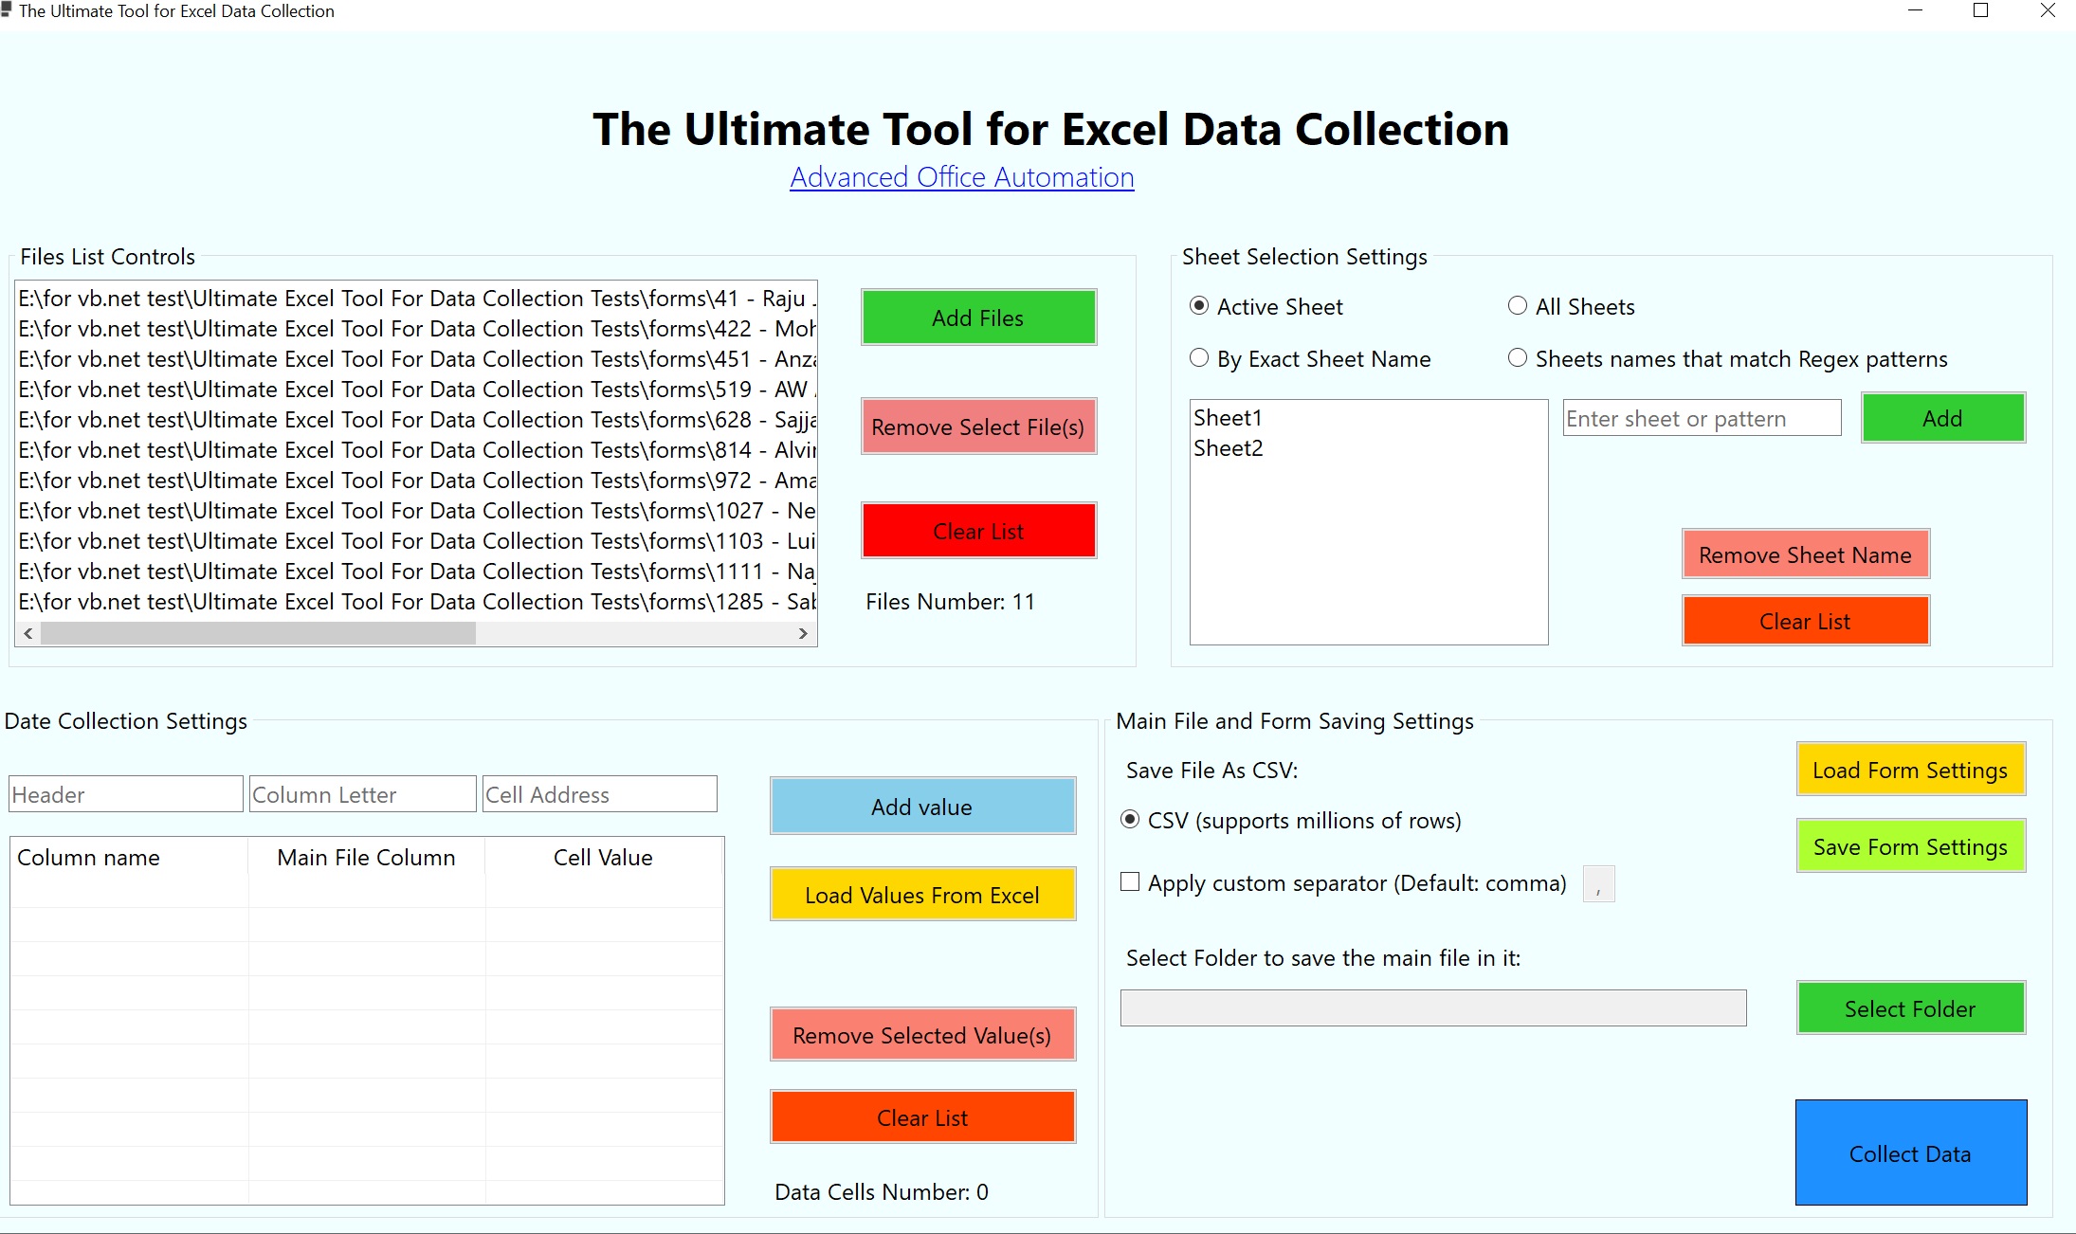
Task: Click the Save Form Settings button
Action: (1910, 846)
